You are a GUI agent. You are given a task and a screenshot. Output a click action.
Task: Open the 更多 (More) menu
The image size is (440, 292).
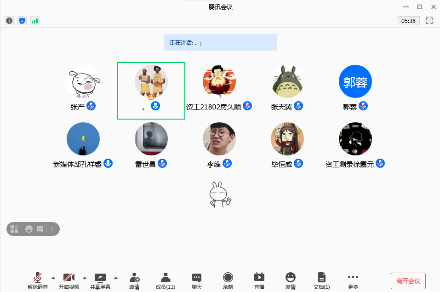coord(353,281)
